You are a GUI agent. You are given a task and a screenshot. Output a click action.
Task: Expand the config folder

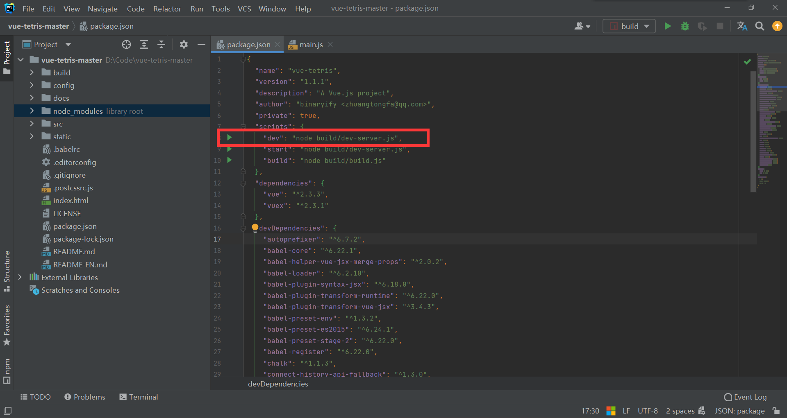tap(32, 85)
